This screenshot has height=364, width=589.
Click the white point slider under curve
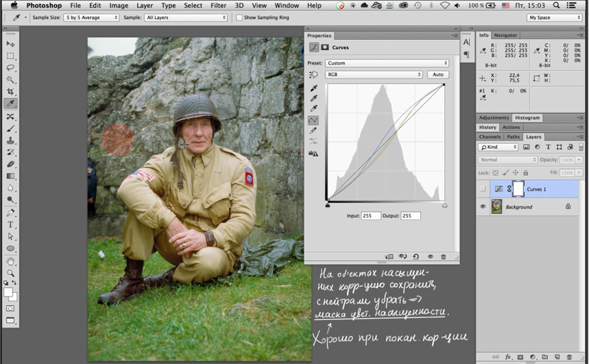[445, 205]
